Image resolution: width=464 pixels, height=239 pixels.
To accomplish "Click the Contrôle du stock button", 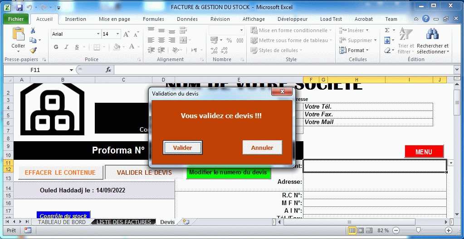I will click(63, 215).
